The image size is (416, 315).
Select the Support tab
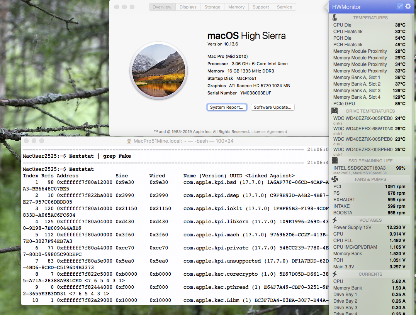[260, 7]
